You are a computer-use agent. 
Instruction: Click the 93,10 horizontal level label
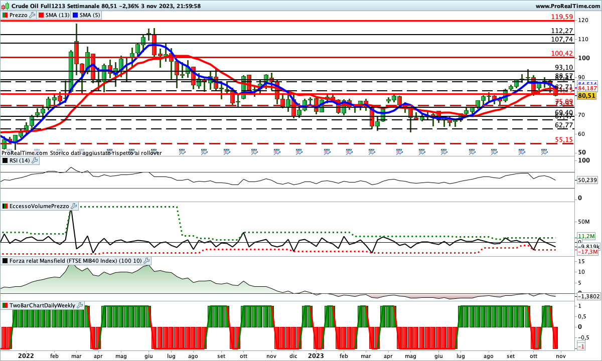click(x=564, y=68)
